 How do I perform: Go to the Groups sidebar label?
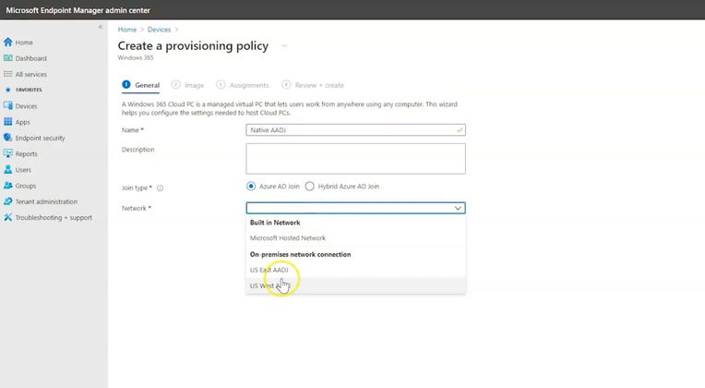26,186
